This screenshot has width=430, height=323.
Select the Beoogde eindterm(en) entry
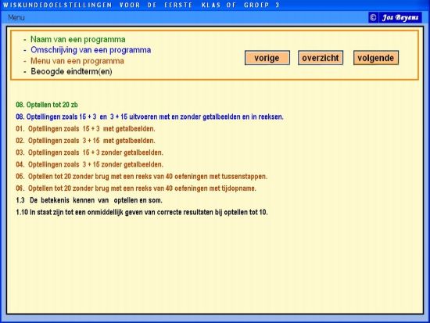(x=71, y=72)
